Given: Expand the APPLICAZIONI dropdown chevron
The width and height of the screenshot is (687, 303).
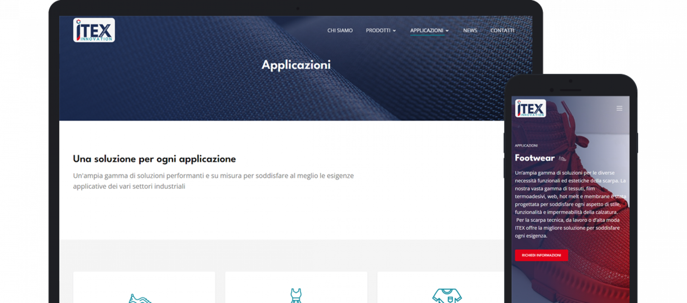Looking at the screenshot, I should 447,31.
